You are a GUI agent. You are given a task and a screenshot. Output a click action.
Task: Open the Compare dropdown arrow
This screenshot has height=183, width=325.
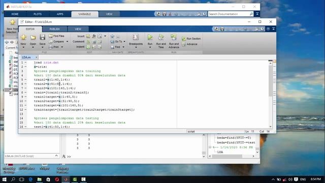(x=67, y=42)
